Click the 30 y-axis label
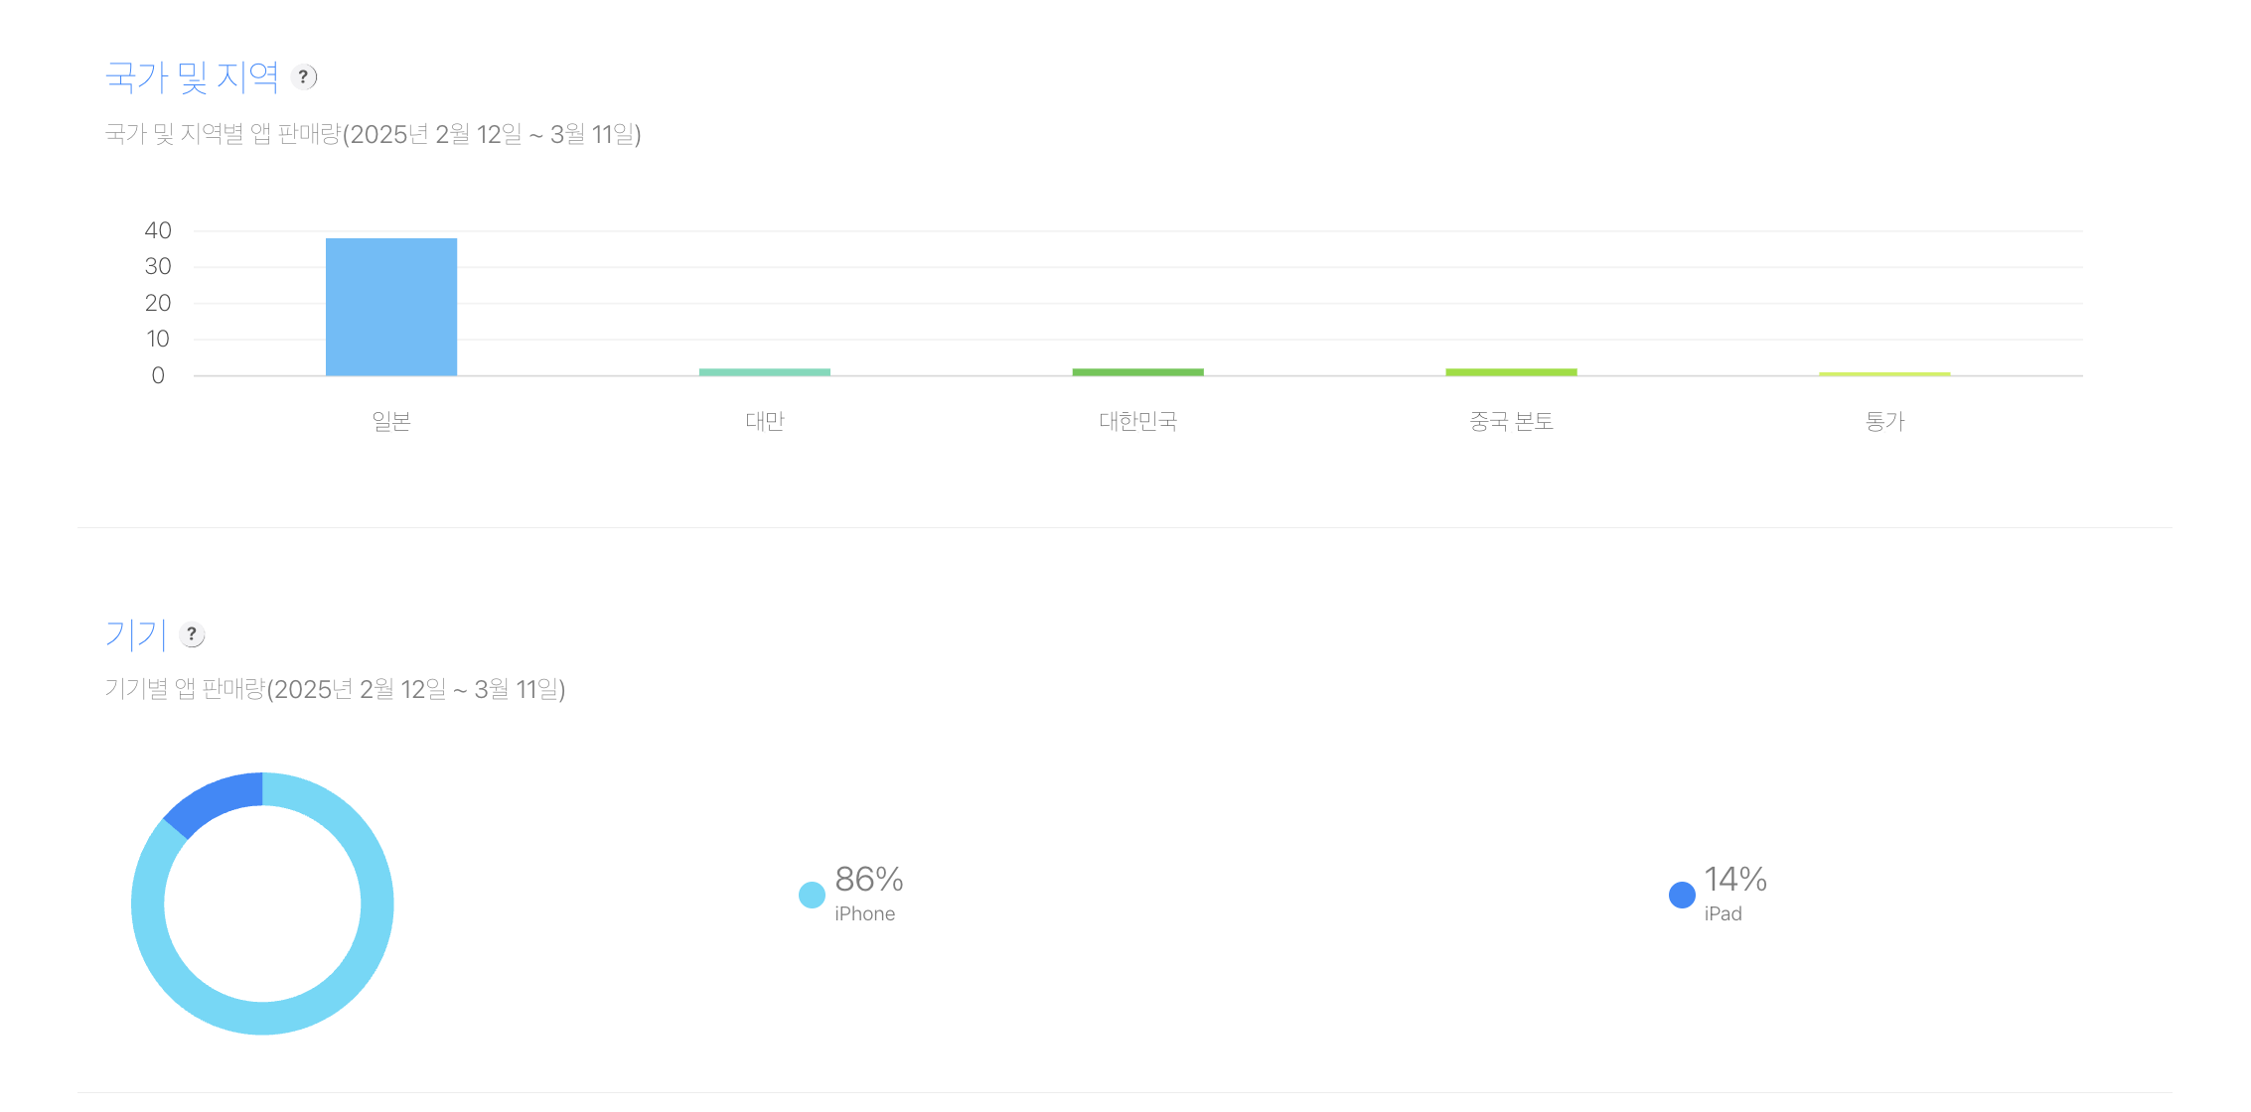Screen dimensions: 2251x1112 [158, 266]
